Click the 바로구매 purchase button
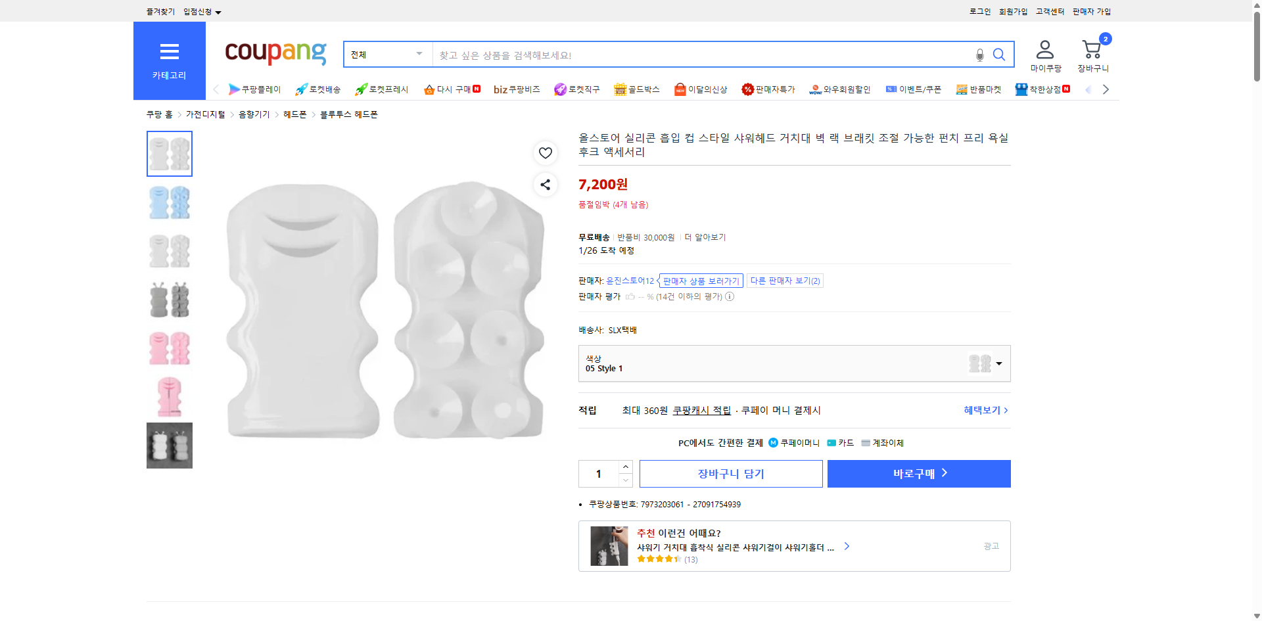1262x621 pixels. pos(918,473)
